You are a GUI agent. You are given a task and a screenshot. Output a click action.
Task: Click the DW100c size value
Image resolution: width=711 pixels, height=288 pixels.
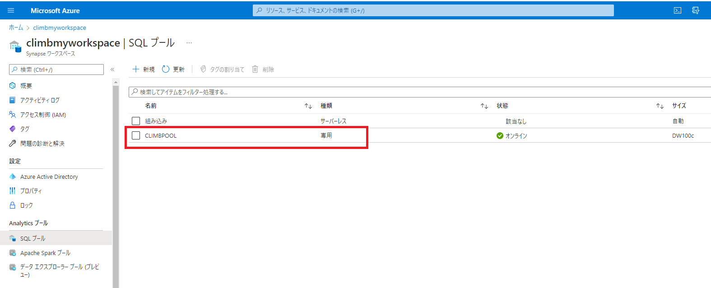683,135
